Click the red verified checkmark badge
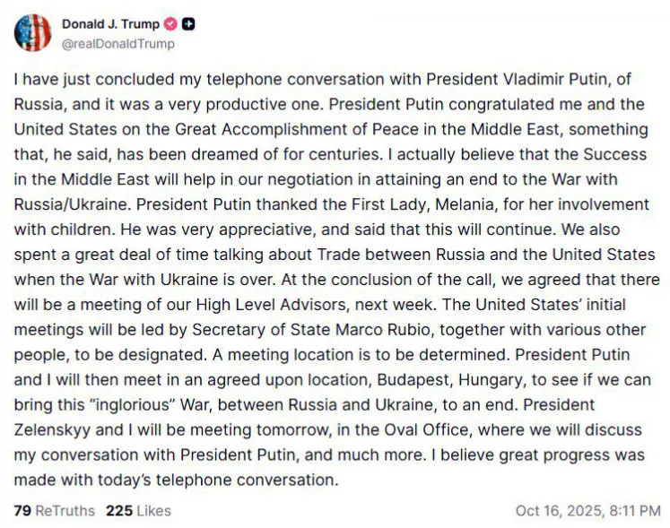The height and width of the screenshot is (528, 670). 170,24
